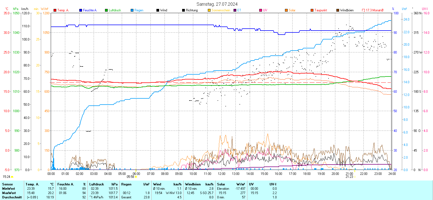
Task: Click the purple ET legend square
Action: [235, 10]
